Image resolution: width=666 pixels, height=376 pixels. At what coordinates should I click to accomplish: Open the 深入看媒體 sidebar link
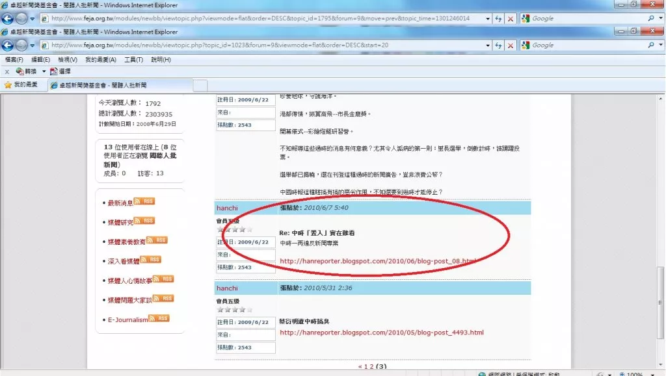124,262
